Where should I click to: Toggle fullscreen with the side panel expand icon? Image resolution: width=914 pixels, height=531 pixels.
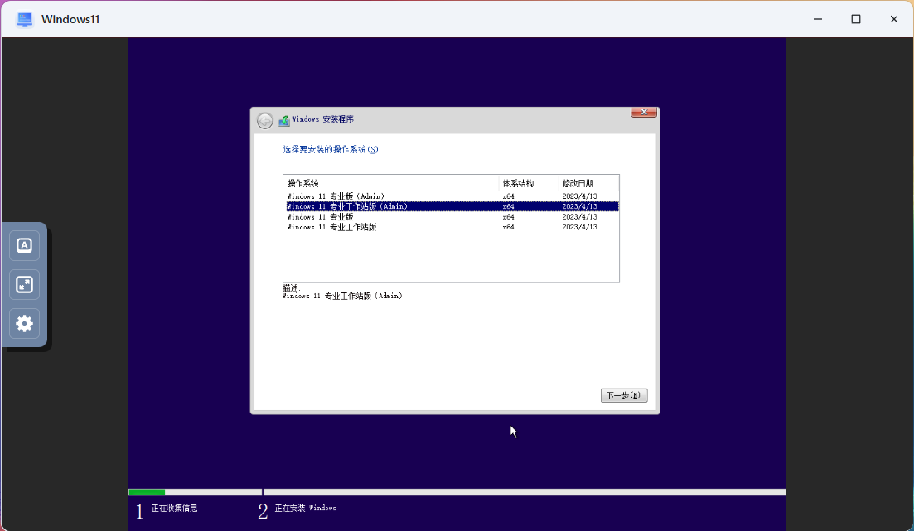pos(25,284)
